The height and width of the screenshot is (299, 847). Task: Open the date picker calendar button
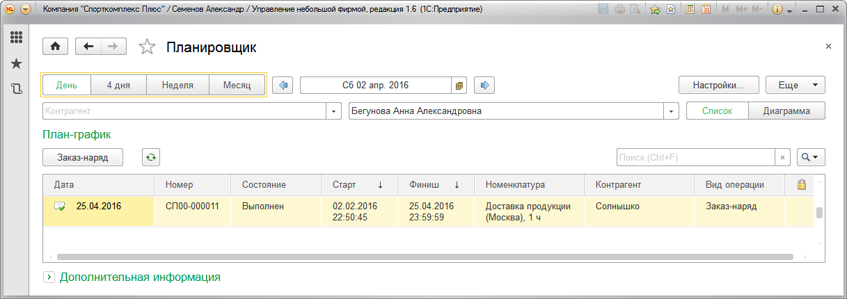[x=459, y=86]
